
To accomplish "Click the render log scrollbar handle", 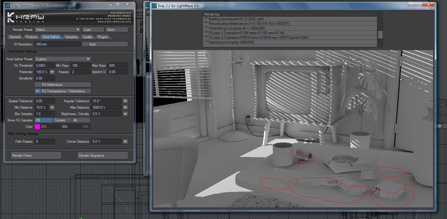I will click(380, 35).
